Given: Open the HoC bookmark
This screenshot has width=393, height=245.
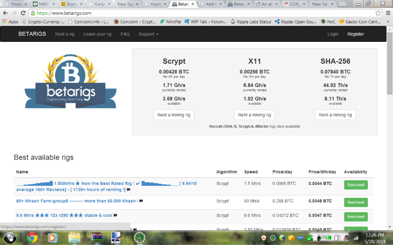Looking at the screenshot, I should coord(328,22).
